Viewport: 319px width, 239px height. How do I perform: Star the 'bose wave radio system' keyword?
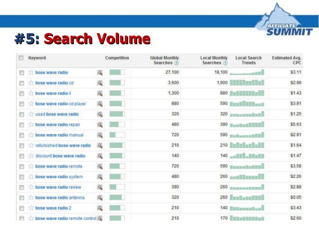31,176
